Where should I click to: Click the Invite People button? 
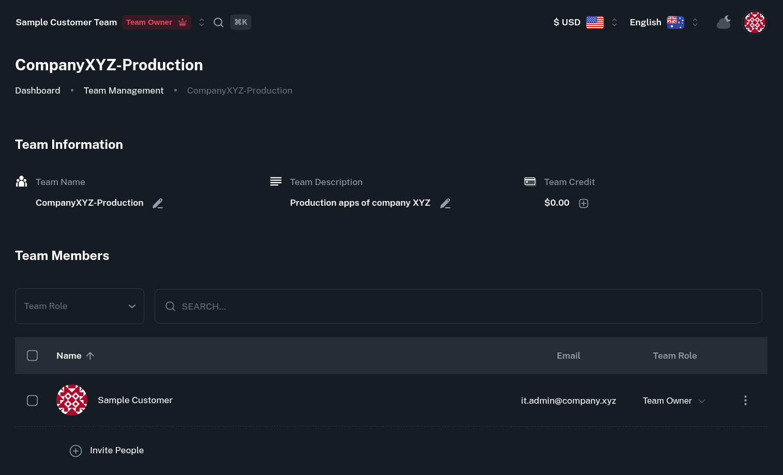(117, 451)
